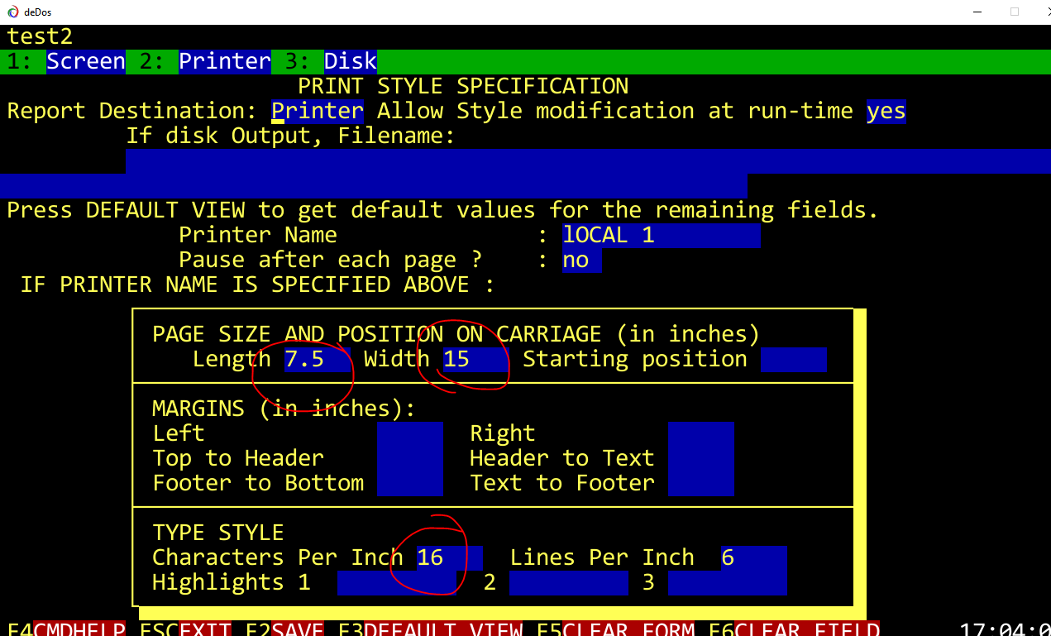Image resolution: width=1051 pixels, height=636 pixels.
Task: Click the F4 CMDHELP function key label
Action: click(x=66, y=629)
